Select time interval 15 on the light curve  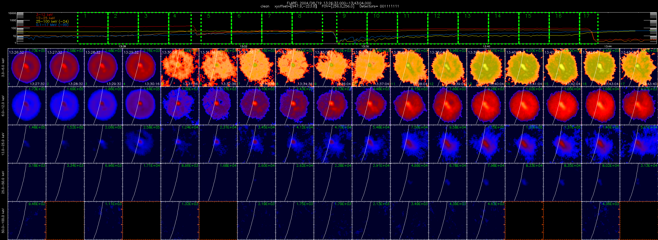(534, 28)
